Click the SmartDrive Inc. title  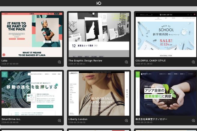[11, 119]
